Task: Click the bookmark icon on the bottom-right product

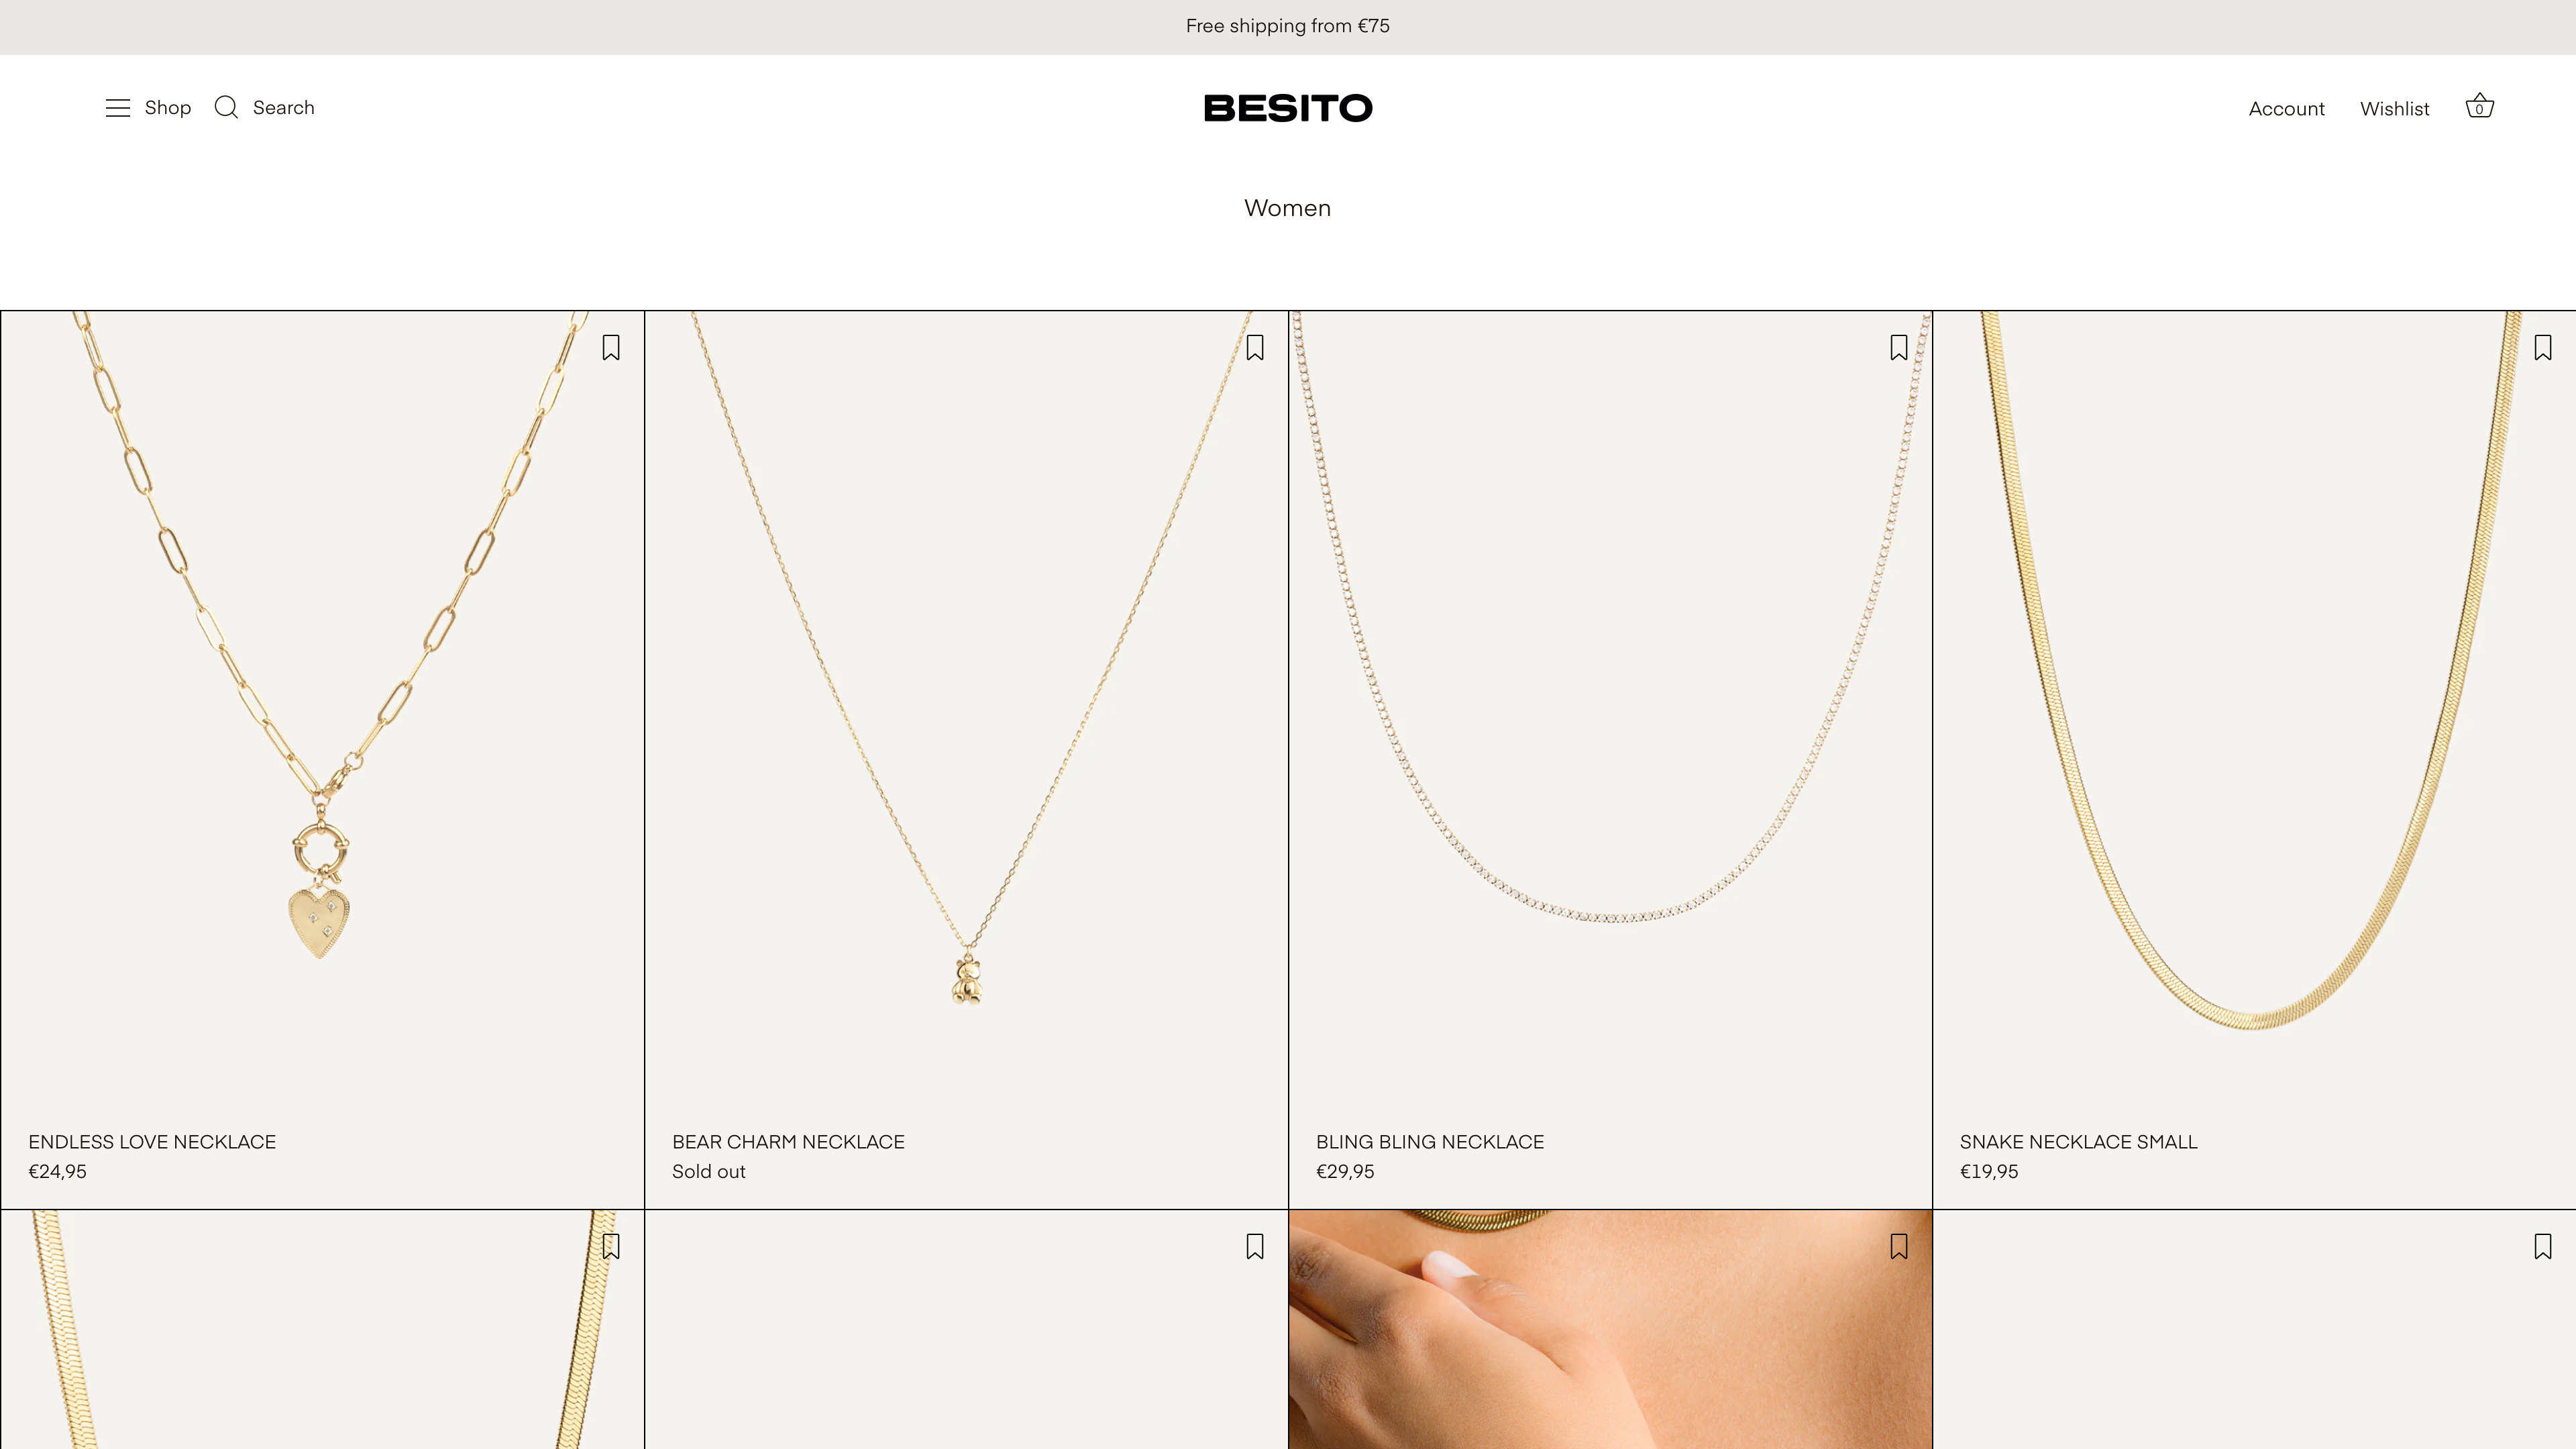Action: [2542, 1246]
